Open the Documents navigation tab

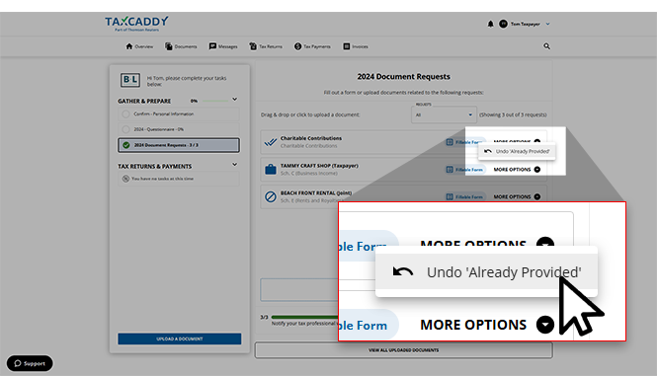(181, 46)
